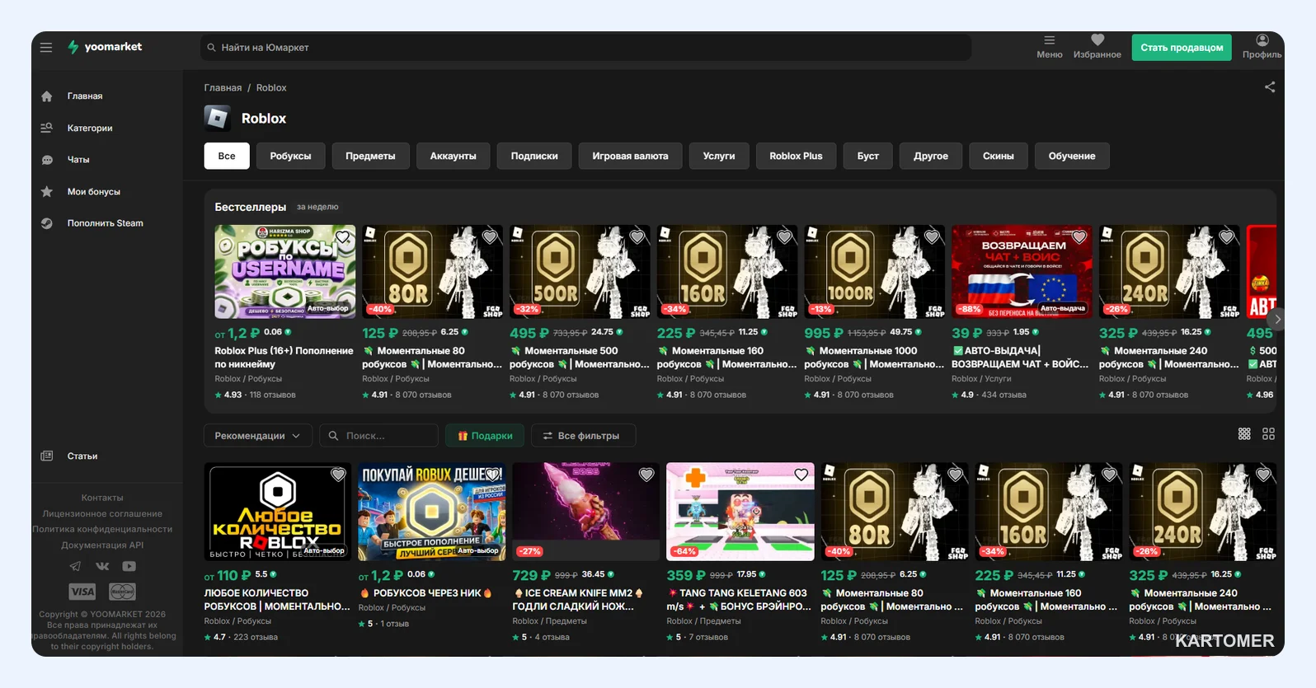Switch to large tile view icon
Image resolution: width=1316 pixels, height=688 pixels.
click(x=1268, y=434)
